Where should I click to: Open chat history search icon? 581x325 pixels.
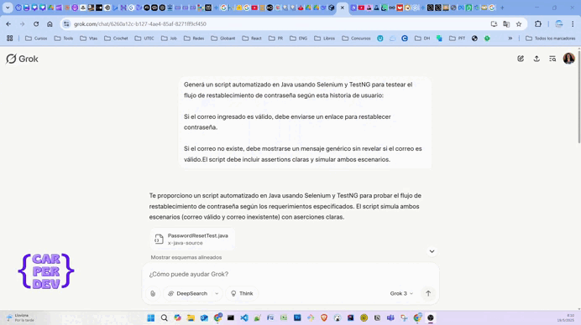pos(552,59)
